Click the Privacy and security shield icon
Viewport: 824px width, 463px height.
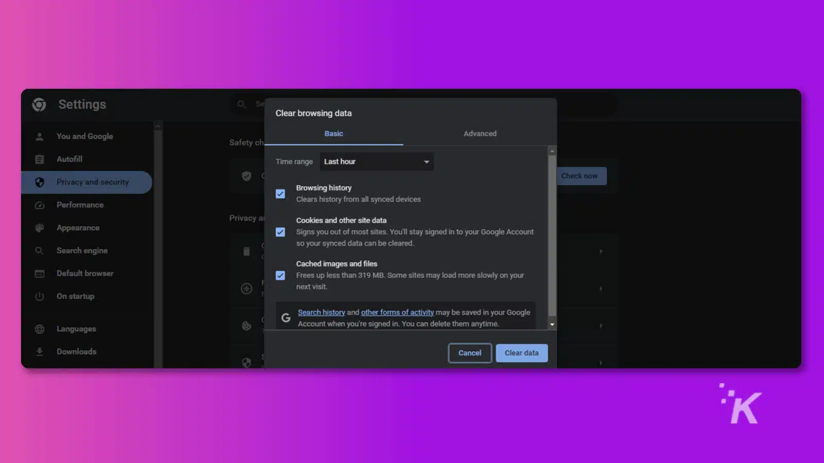[x=39, y=182]
